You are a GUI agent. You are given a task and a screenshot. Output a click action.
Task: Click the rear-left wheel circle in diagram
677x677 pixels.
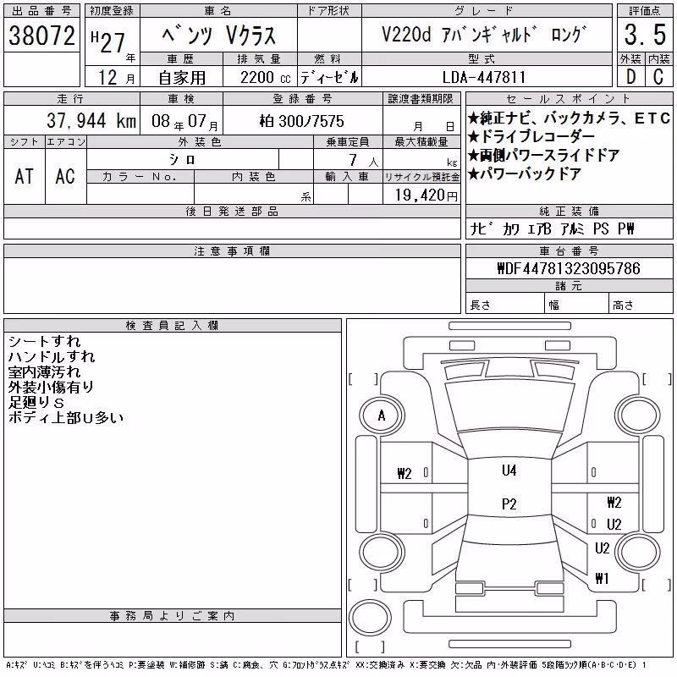click(x=382, y=552)
